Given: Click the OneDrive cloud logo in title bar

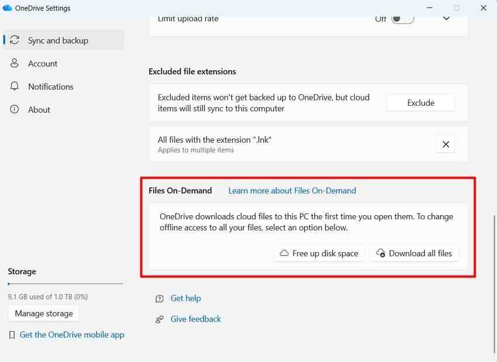Looking at the screenshot, I should [x=7, y=8].
